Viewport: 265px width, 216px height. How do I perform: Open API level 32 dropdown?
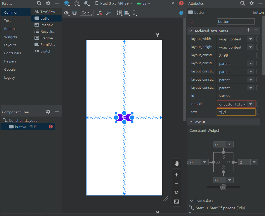pyautogui.click(x=143, y=3)
